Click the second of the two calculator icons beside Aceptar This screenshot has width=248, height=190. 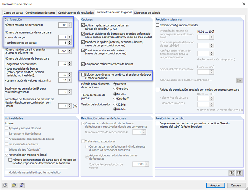pyautogui.click(x=240, y=173)
